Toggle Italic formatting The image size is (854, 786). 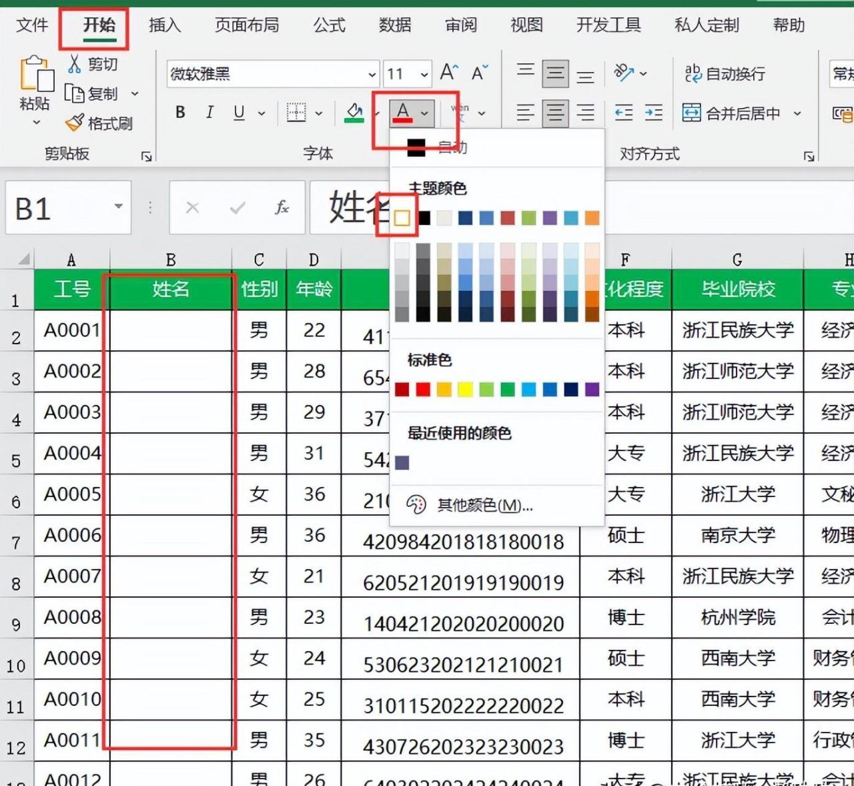click(209, 112)
